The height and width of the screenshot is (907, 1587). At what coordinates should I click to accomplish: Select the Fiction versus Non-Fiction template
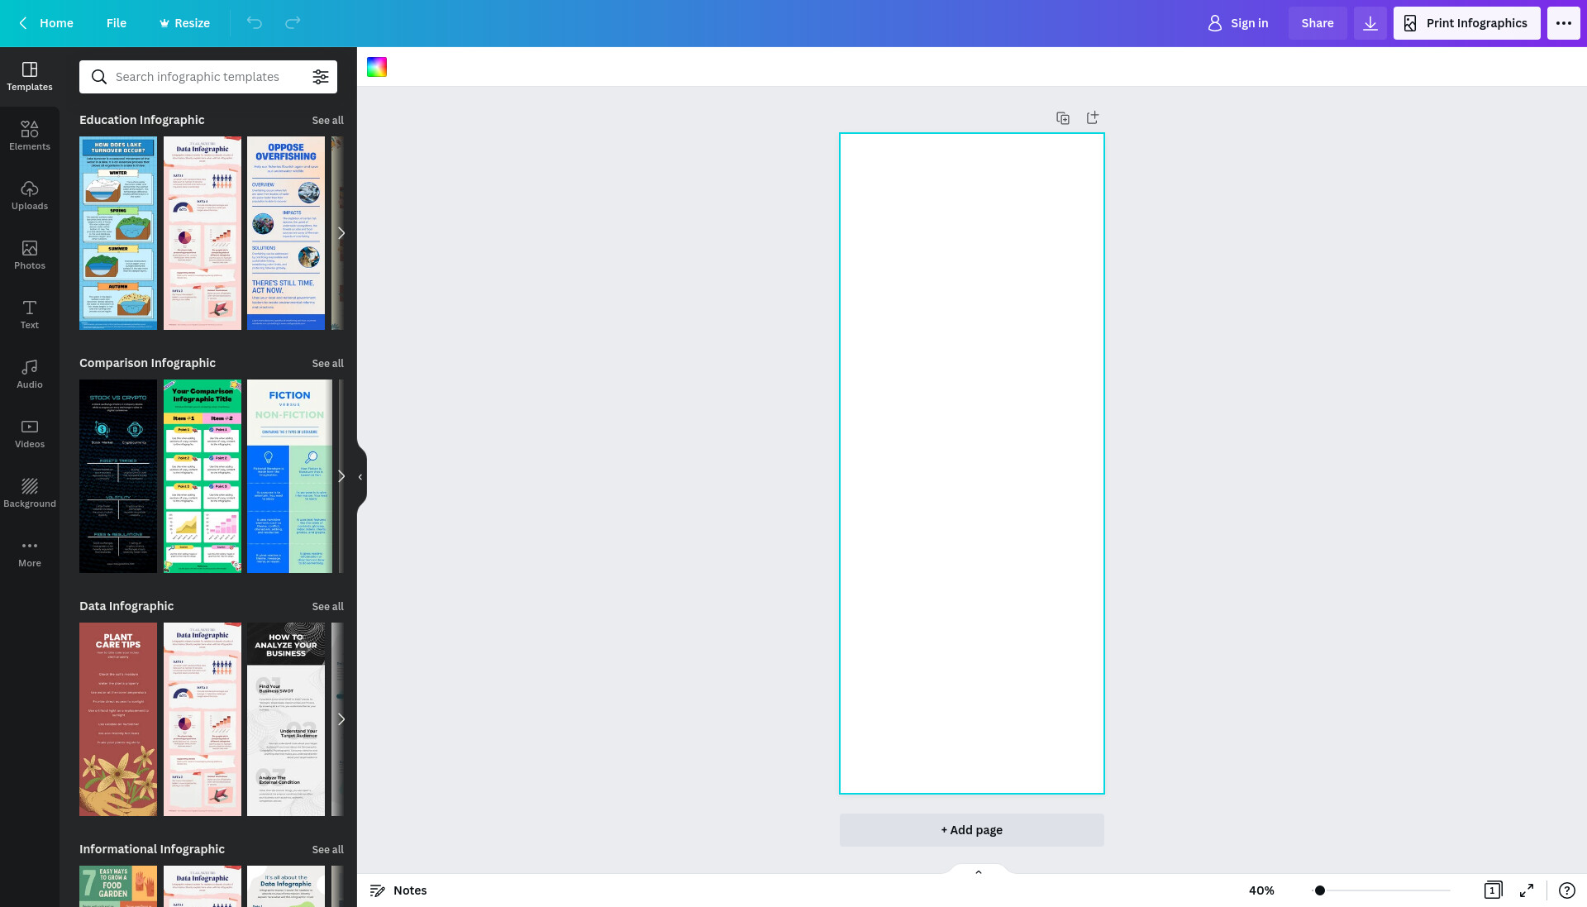(x=289, y=476)
